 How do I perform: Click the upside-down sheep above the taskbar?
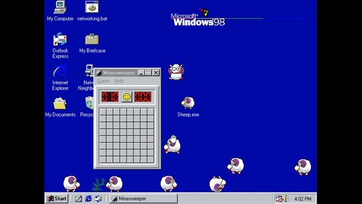(x=217, y=184)
